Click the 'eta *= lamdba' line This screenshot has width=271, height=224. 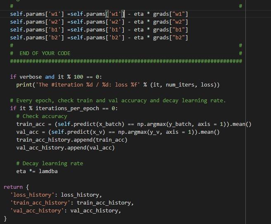pos(37,171)
